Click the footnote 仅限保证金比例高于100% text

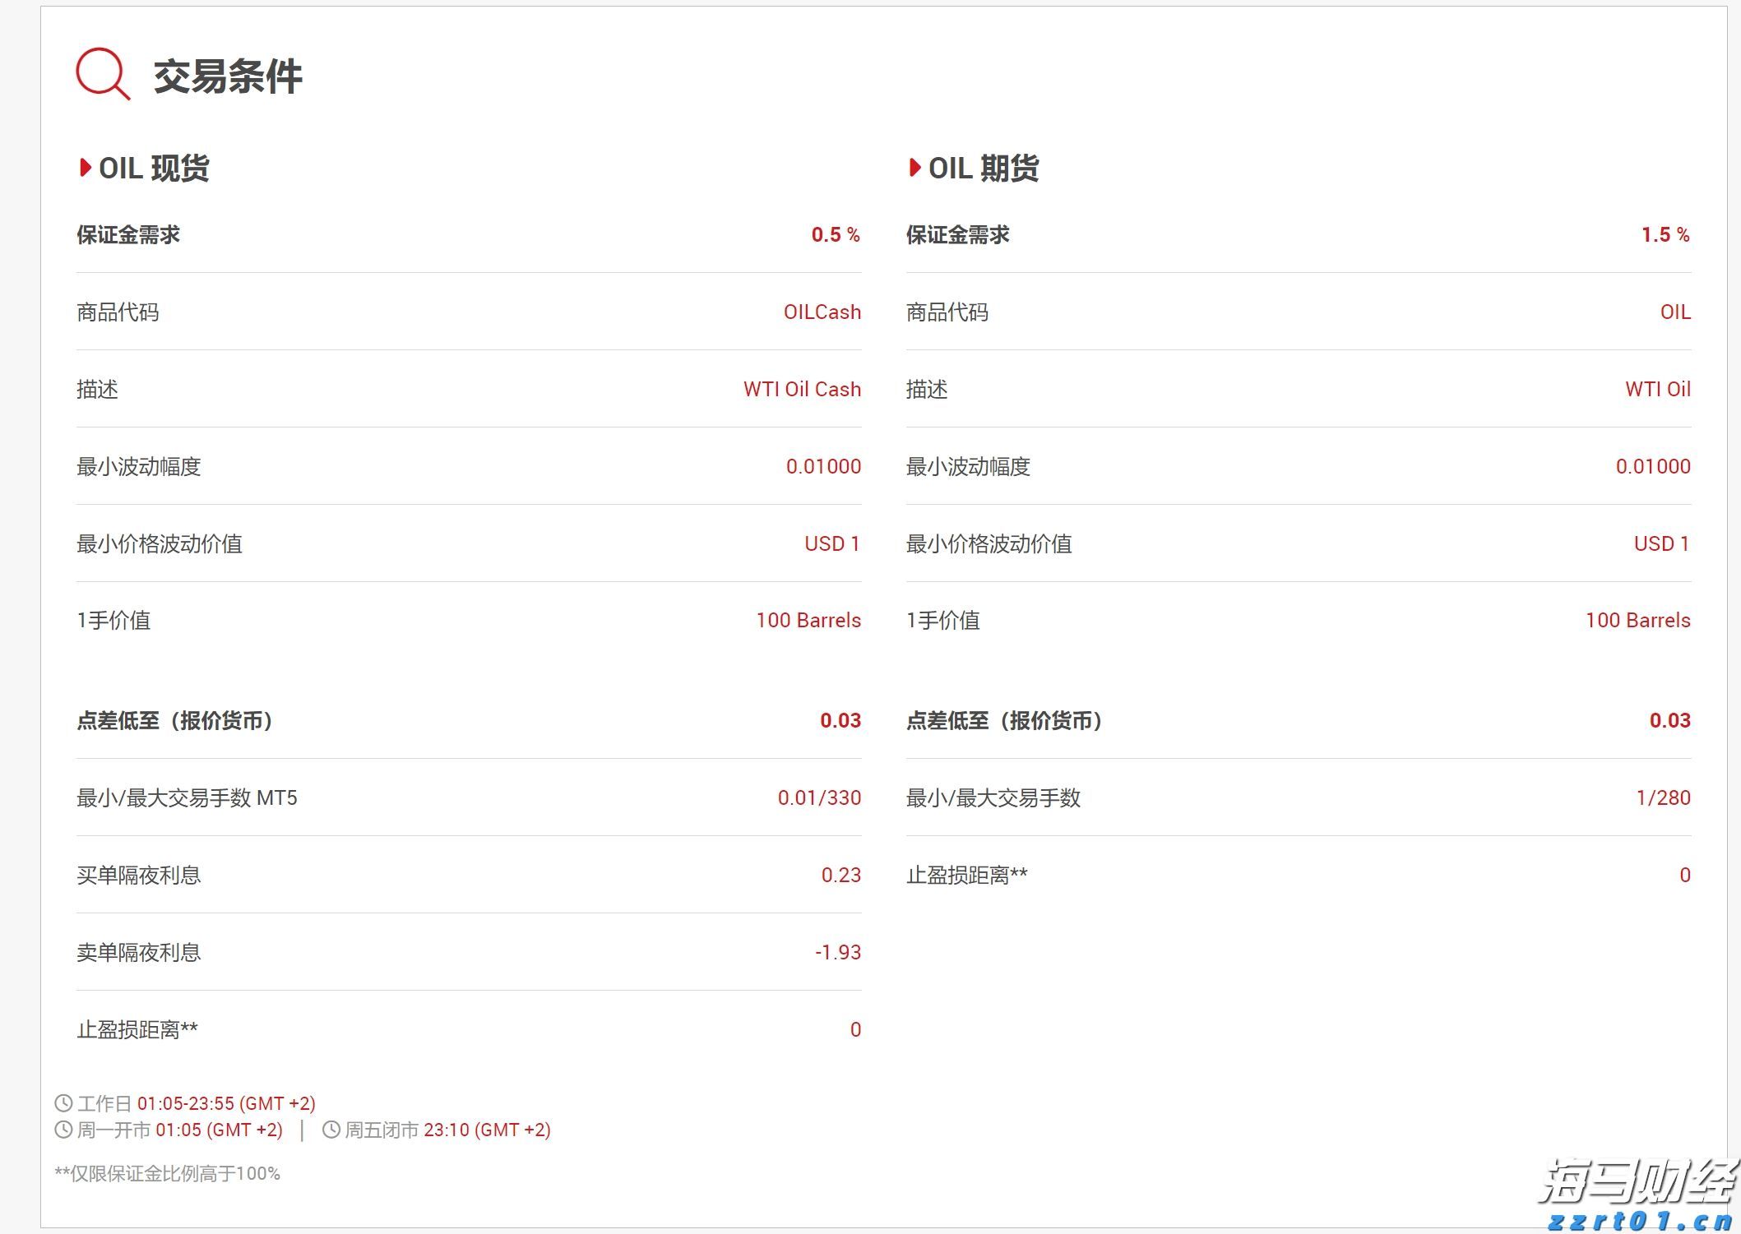coord(168,1174)
